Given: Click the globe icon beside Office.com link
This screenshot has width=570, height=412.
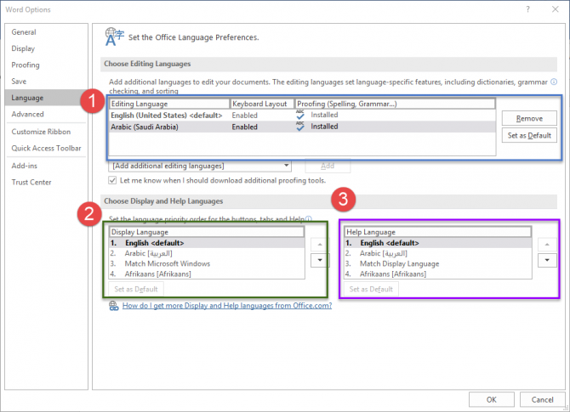Looking at the screenshot, I should tap(114, 306).
